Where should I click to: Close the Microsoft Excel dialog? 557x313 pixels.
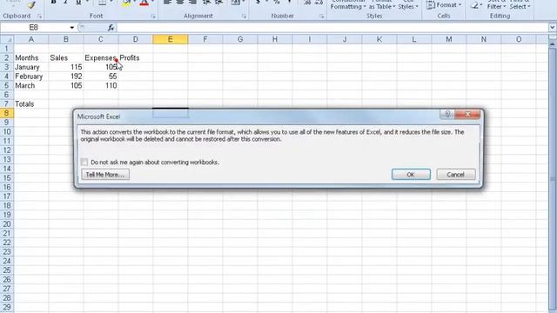pos(467,114)
